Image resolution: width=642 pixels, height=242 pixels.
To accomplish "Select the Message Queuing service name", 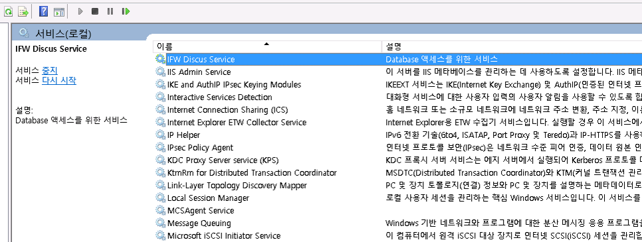I will click(199, 223).
